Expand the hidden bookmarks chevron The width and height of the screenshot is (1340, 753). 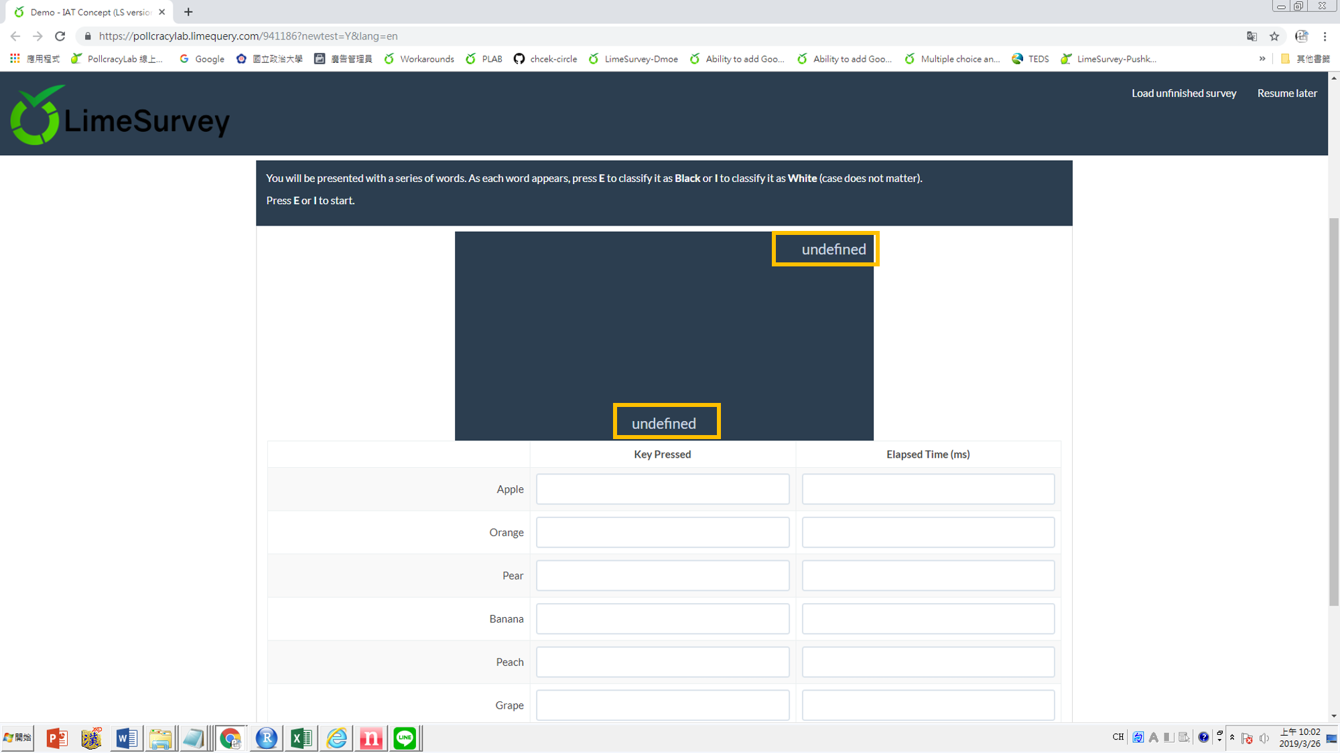[1262, 59]
